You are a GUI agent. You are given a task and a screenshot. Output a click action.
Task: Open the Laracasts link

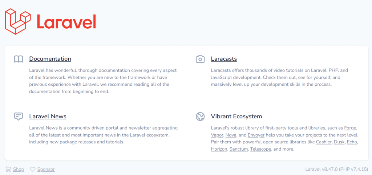tap(224, 59)
